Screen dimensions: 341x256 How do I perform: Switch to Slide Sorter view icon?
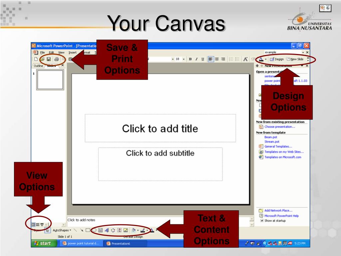(38, 224)
